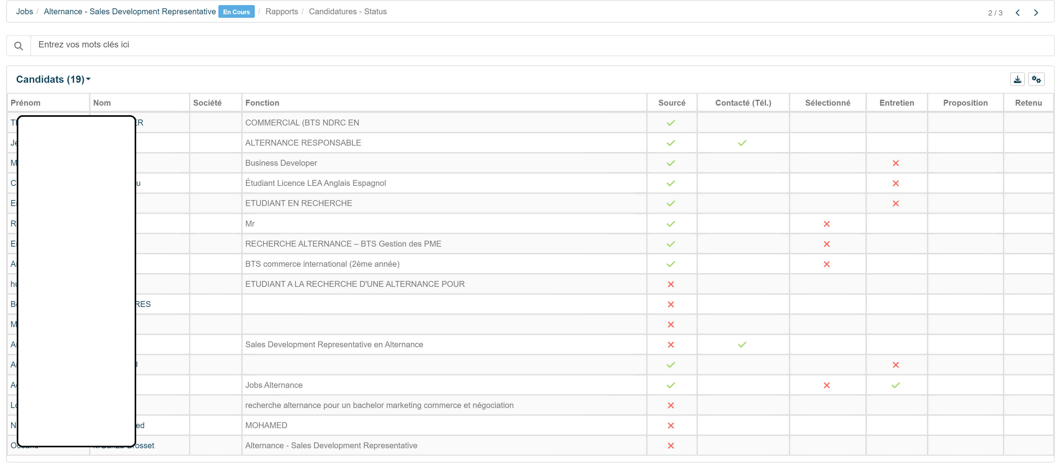Click Sélectionné cross for BTS Gestion des PME row
The width and height of the screenshot is (1061, 469).
(x=827, y=244)
